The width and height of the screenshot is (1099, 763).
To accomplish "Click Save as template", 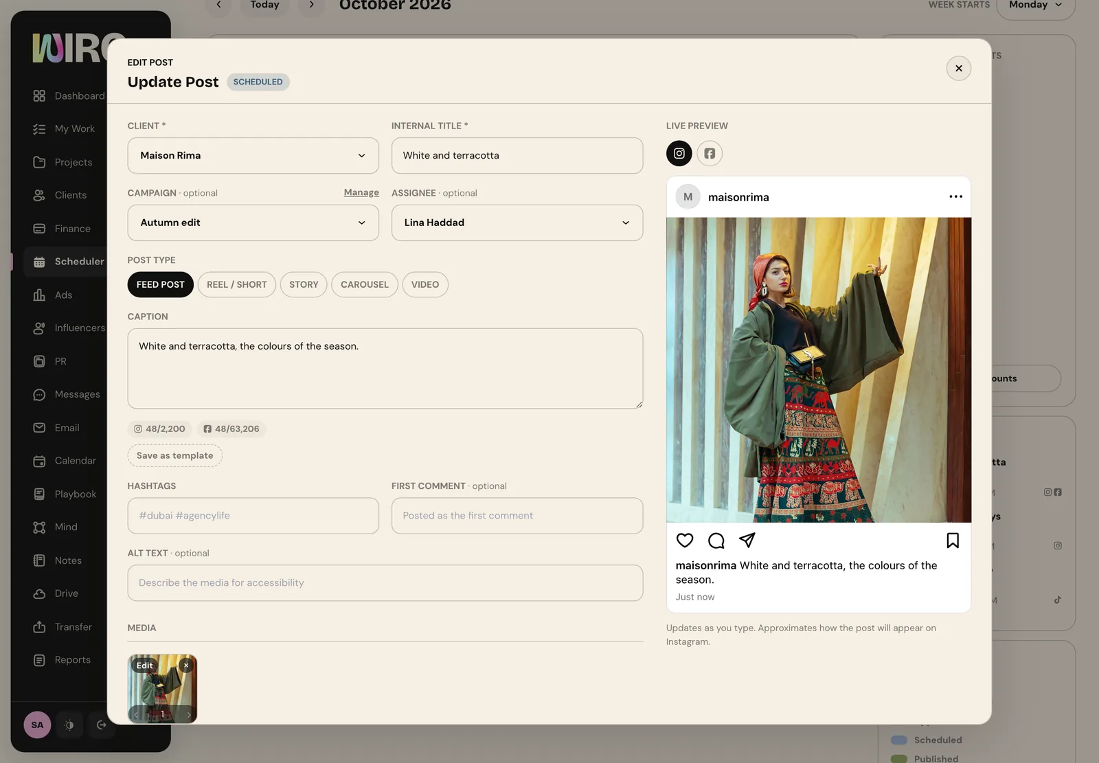I will [175, 455].
